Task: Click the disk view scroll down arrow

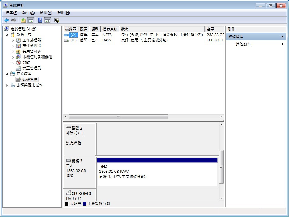Action: click(221, 198)
